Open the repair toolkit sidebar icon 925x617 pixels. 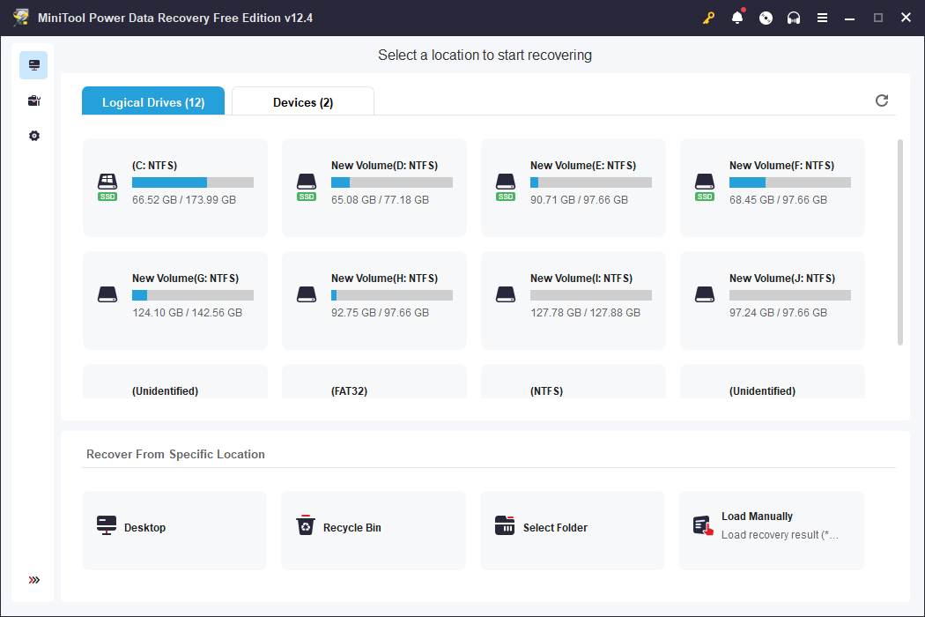(x=33, y=100)
